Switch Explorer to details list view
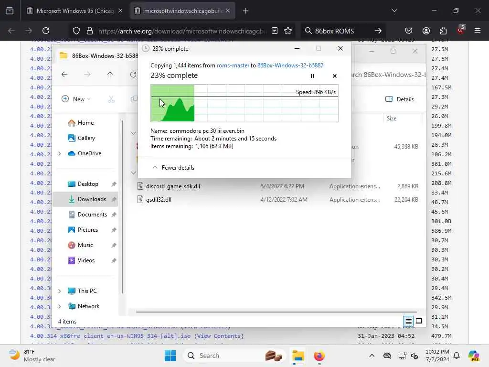 pyautogui.click(x=408, y=321)
